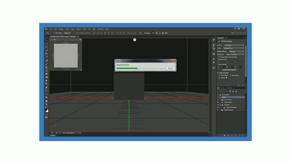The width and height of the screenshot is (291, 164).
Task: Open the Auto-Select Group dropdown
Action: (x=67, y=33)
